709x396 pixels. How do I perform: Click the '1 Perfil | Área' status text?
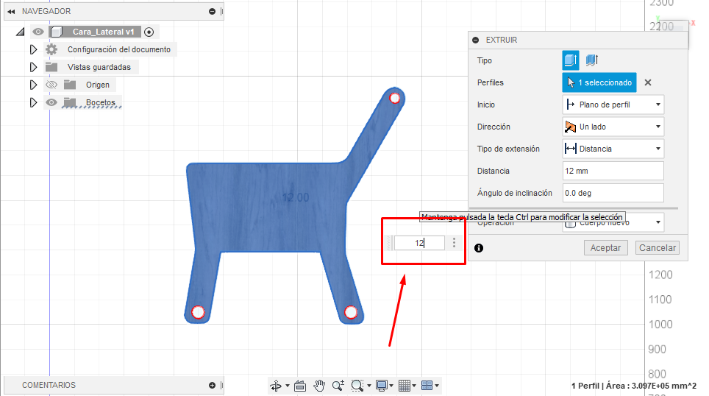[634, 386]
